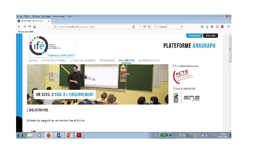This screenshot has height=147, width=262.
Task: Open La part déchiffrable page
Action: point(54,60)
